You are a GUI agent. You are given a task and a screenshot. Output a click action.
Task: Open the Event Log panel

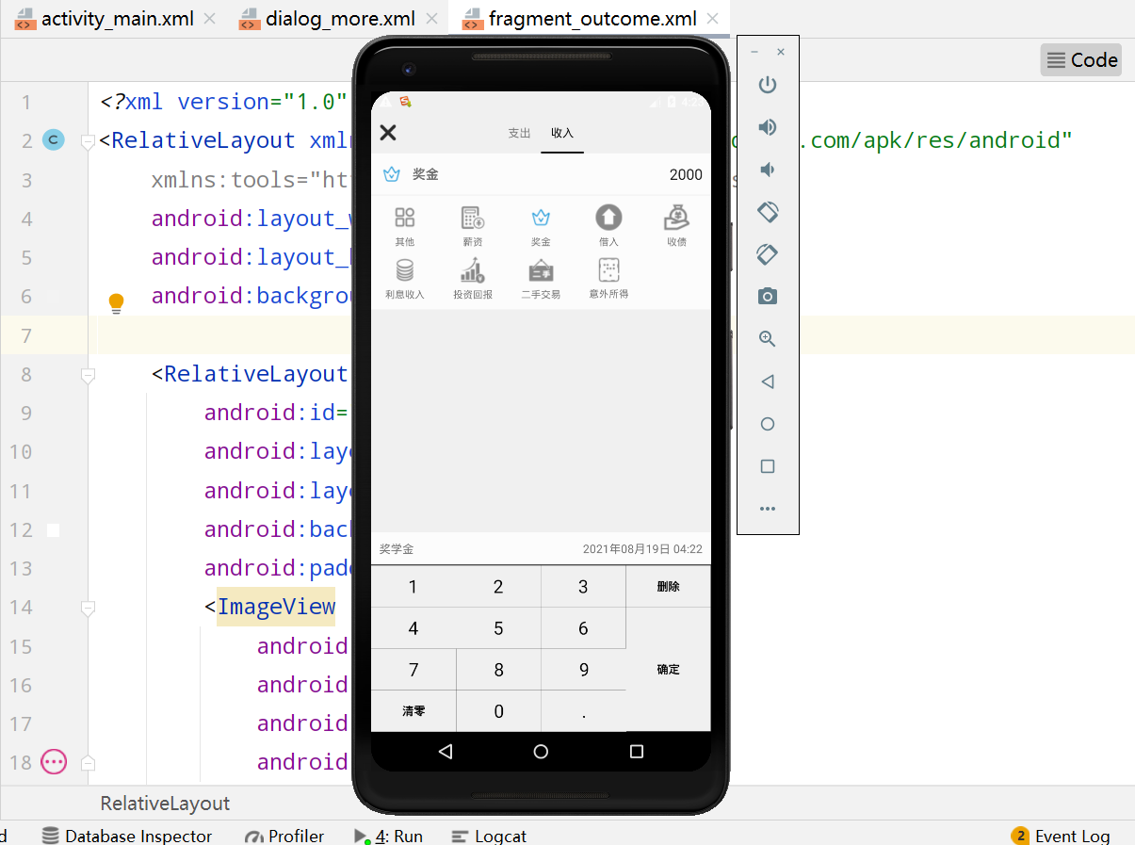(x=1061, y=836)
